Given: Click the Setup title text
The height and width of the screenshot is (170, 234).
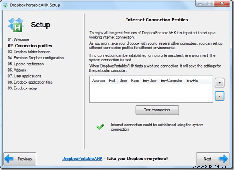Looking at the screenshot, I should [41, 25].
